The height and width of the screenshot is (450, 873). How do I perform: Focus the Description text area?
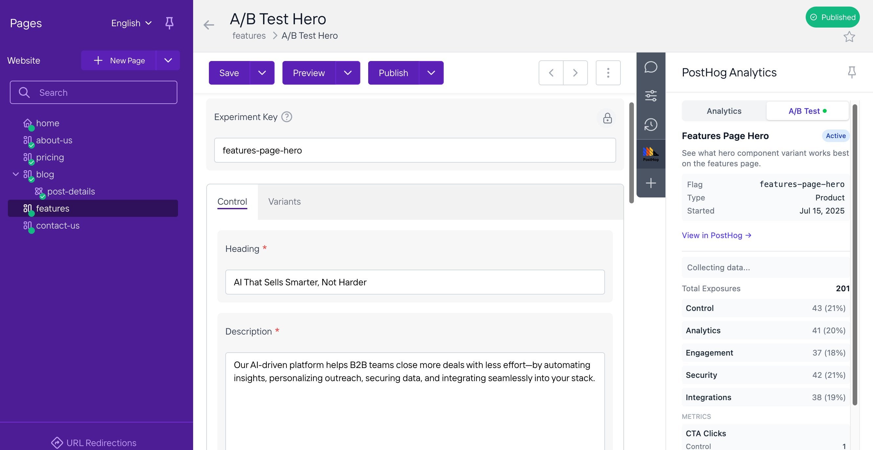[x=415, y=401]
